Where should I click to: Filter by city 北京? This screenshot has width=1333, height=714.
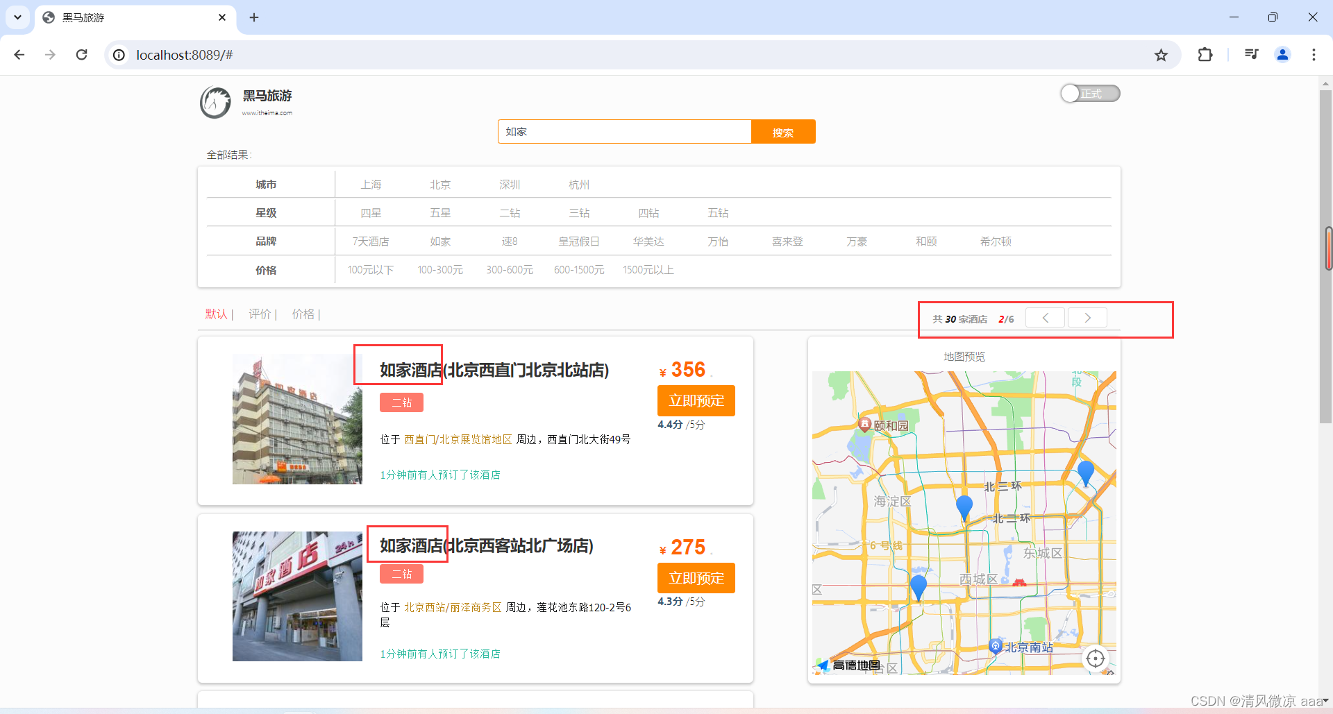pos(440,185)
